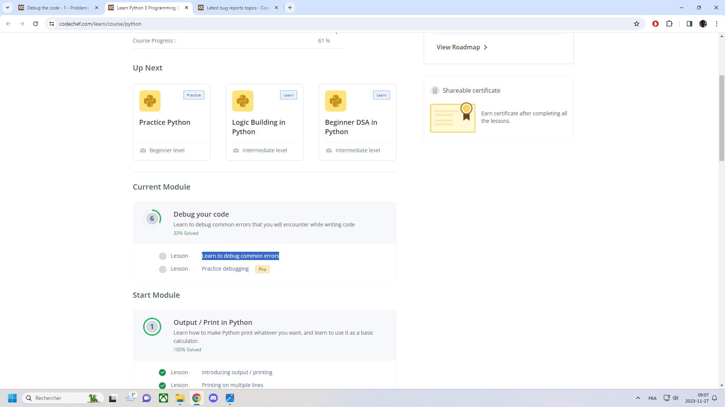Open the Practice debugging lesson link

coord(225,268)
